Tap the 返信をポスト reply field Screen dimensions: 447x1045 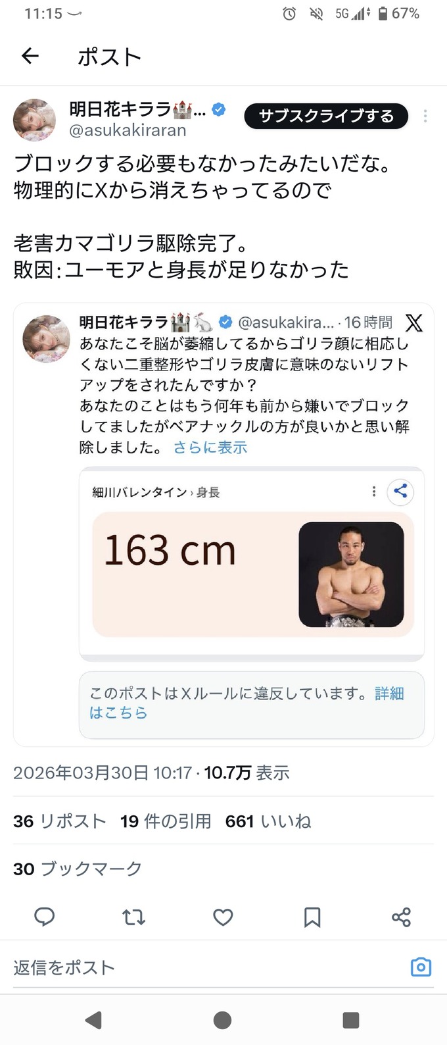coord(62,967)
